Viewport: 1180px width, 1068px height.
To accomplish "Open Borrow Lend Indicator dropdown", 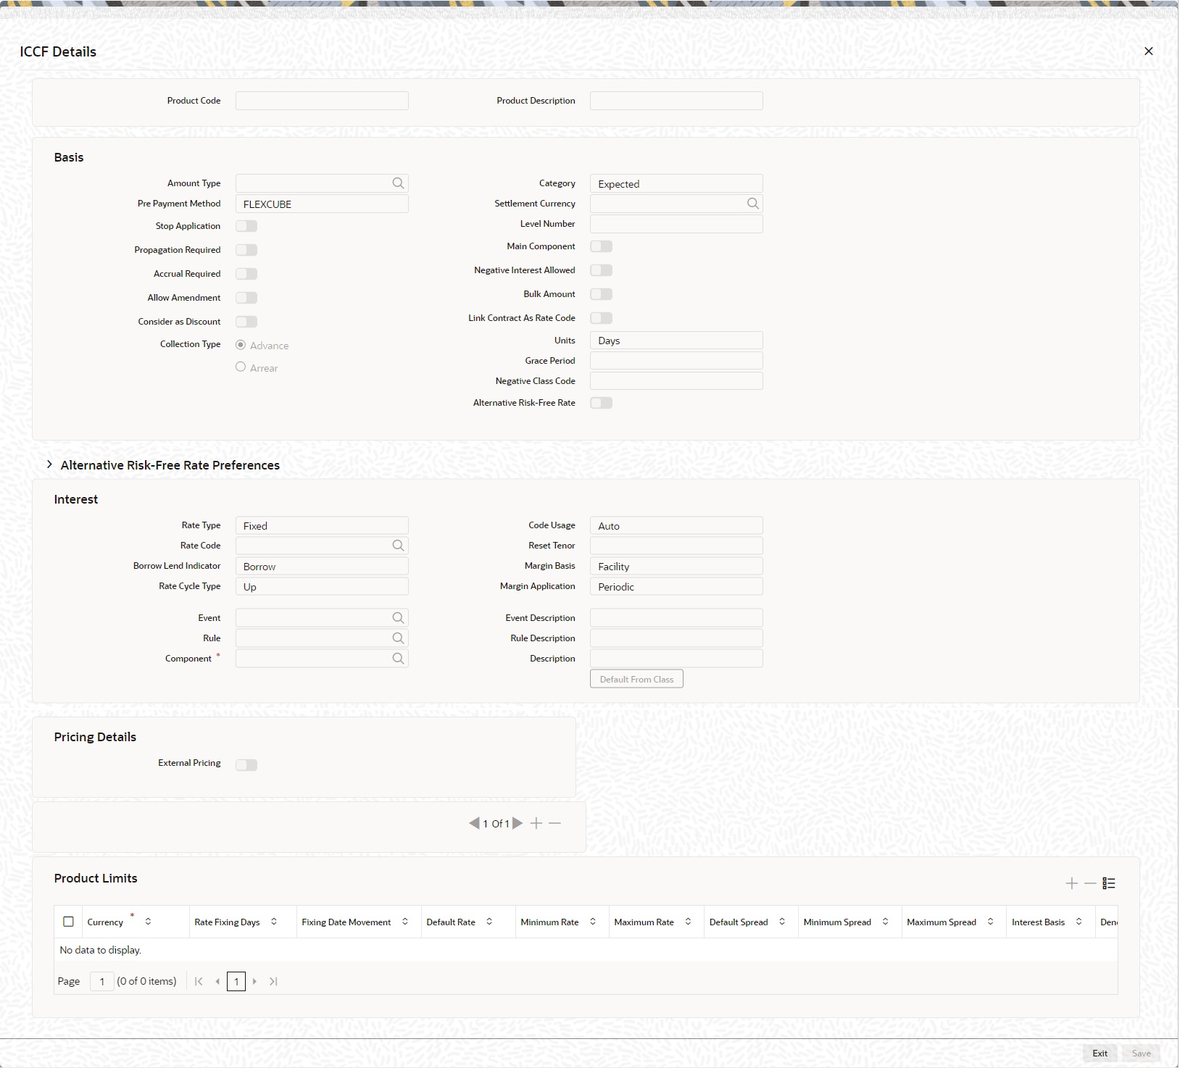I will (322, 566).
